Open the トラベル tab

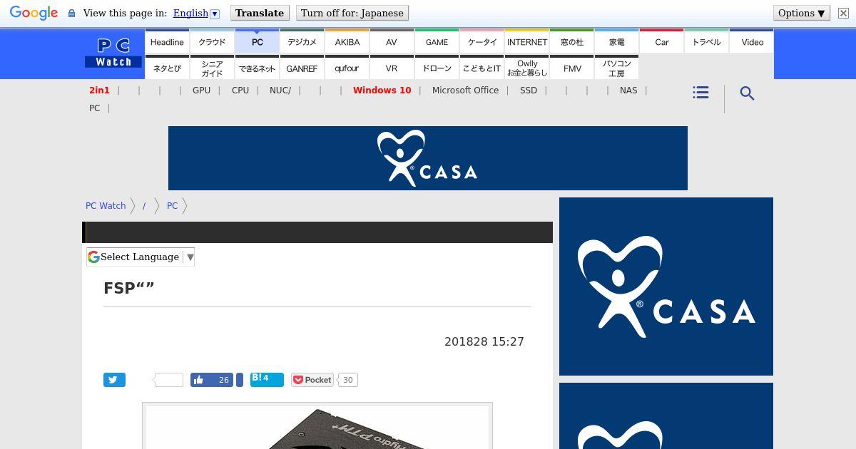pos(706,41)
